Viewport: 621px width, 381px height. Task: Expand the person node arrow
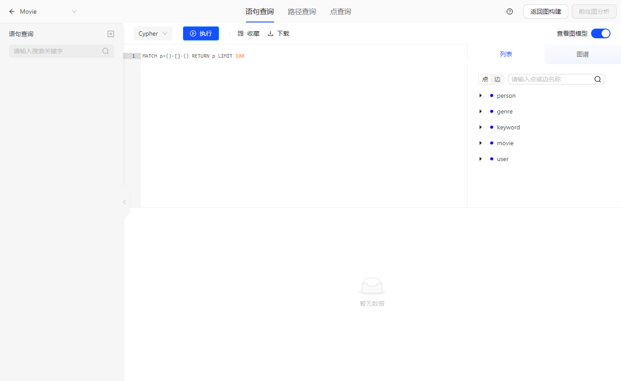[480, 95]
